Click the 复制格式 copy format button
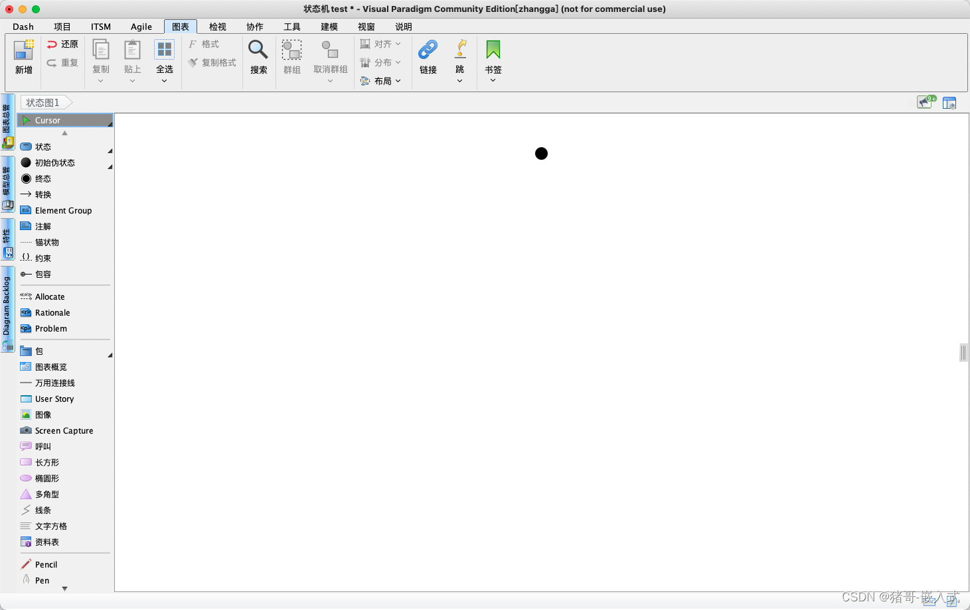Screen dimensions: 970x610 212,62
